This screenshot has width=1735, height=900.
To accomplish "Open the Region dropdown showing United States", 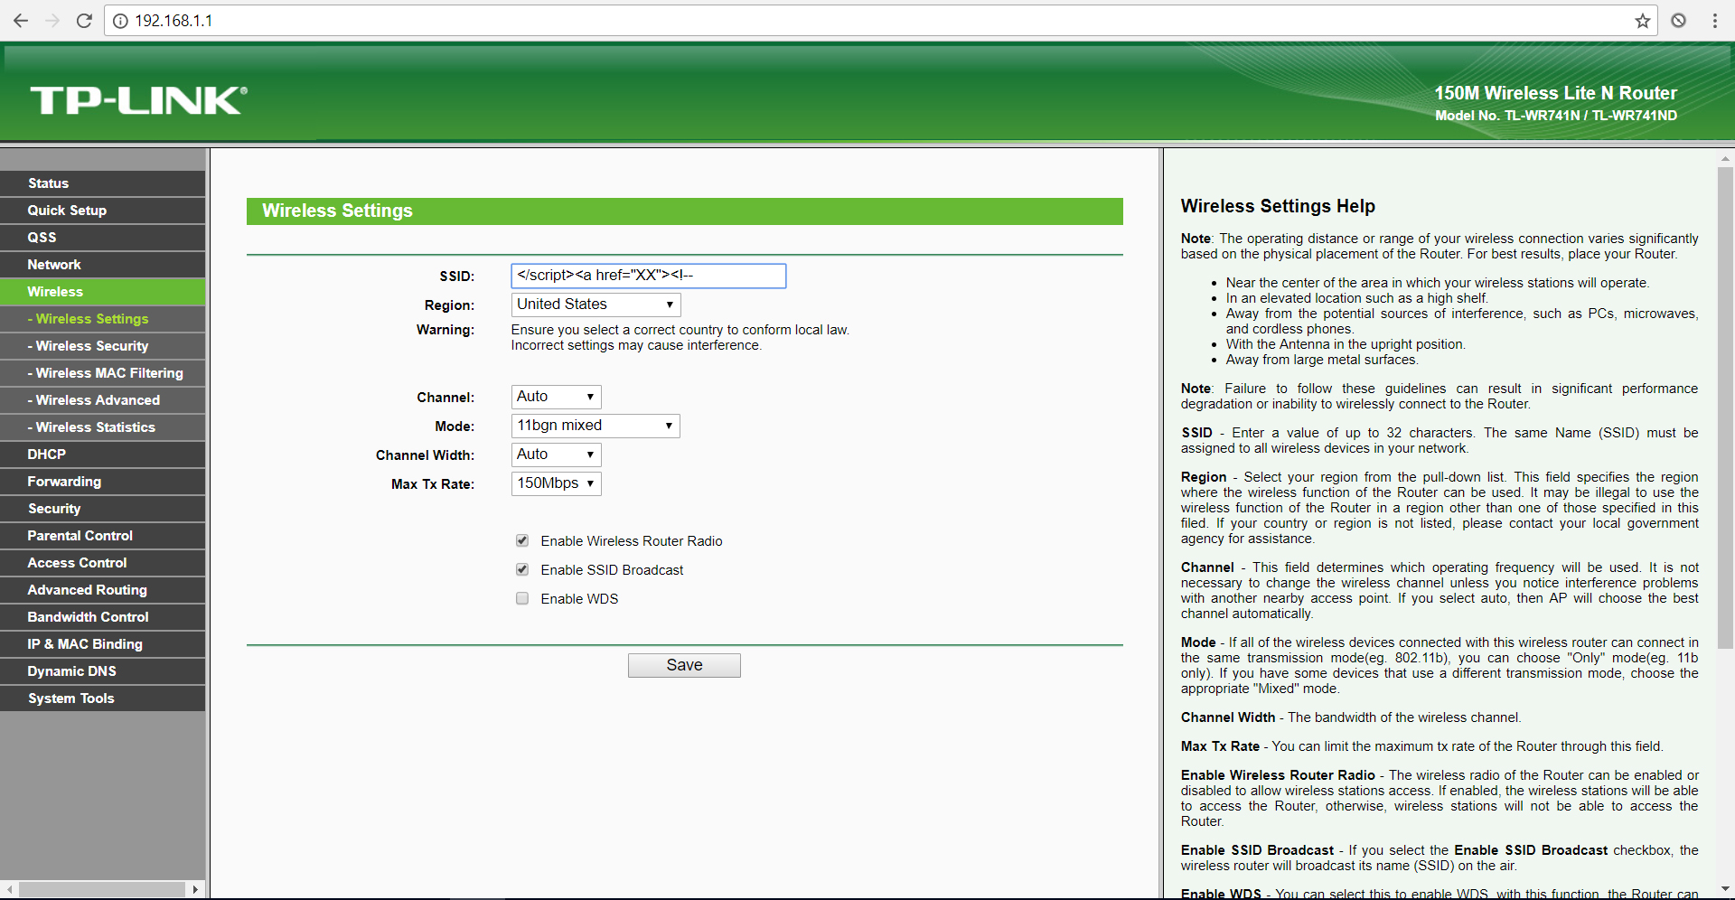I will click(x=596, y=305).
